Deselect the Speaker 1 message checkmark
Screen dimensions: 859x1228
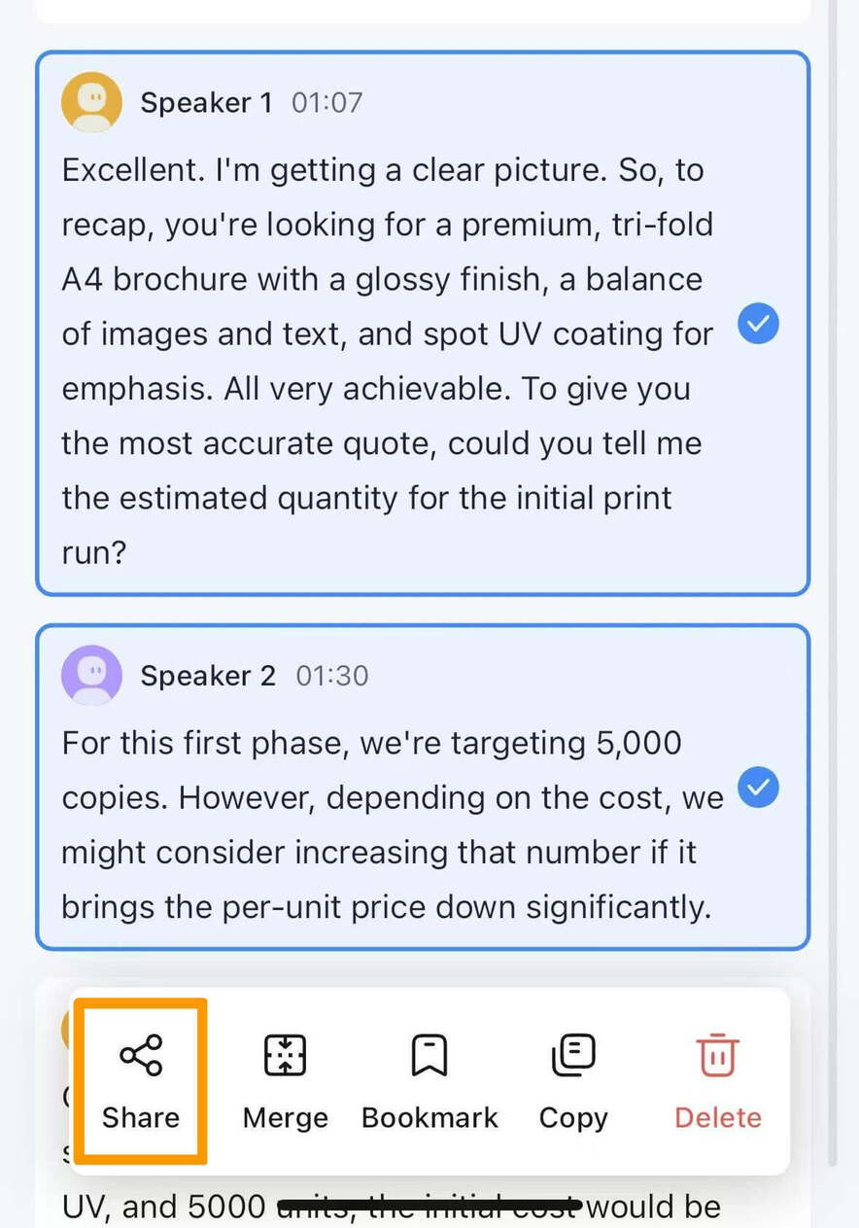click(758, 324)
